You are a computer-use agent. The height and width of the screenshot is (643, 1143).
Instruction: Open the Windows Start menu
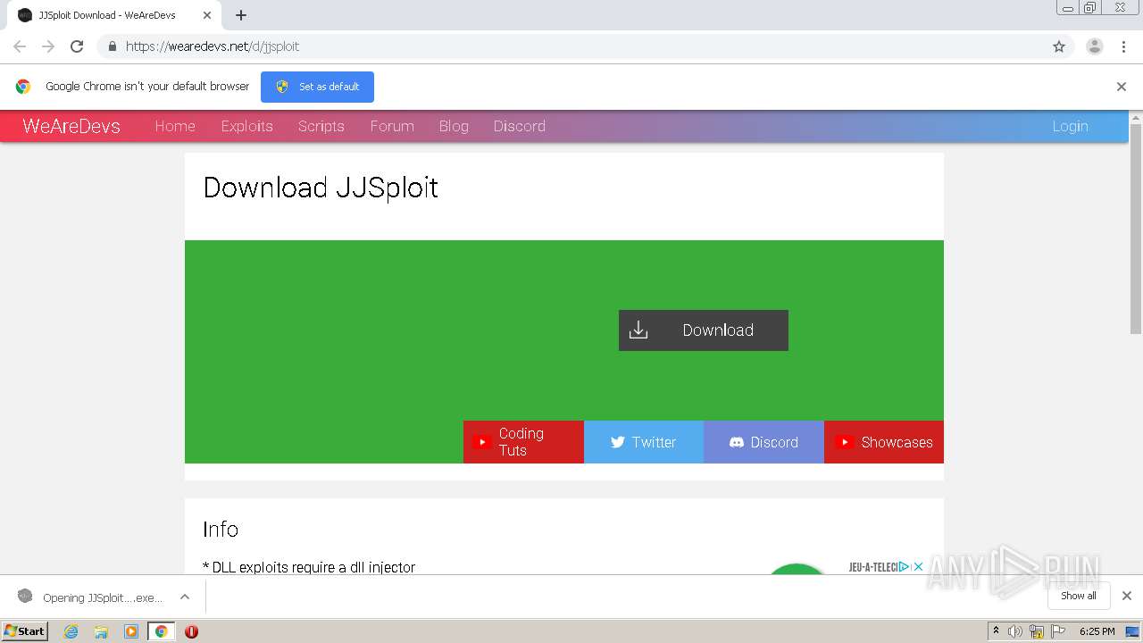coord(25,630)
